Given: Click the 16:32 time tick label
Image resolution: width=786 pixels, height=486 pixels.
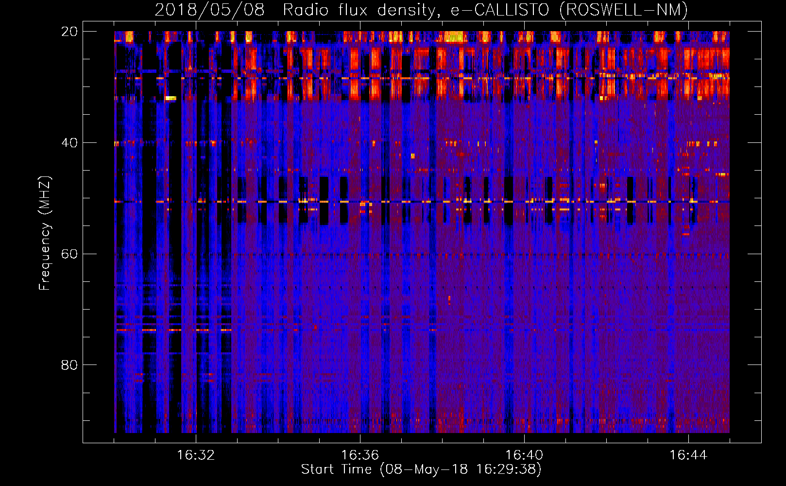Looking at the screenshot, I should [x=196, y=455].
